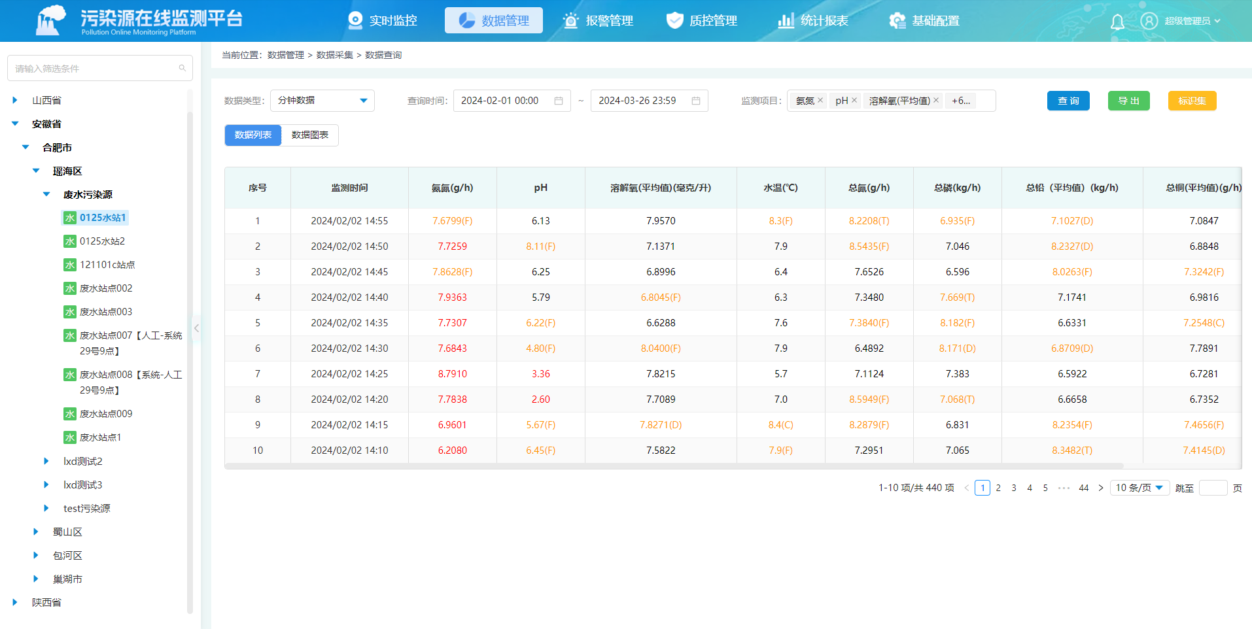This screenshot has width=1252, height=629.
Task: Go to previous page arrow
Action: click(x=967, y=488)
